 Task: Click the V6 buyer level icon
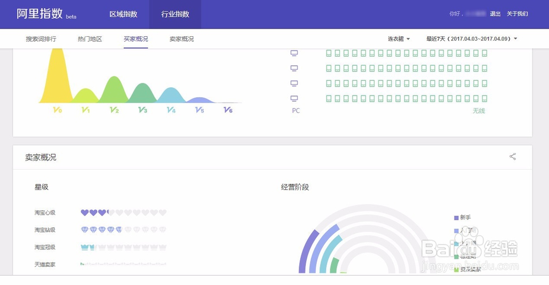[228, 110]
